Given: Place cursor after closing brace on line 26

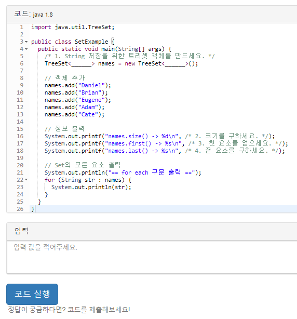Looking at the screenshot, I should click(35, 209).
